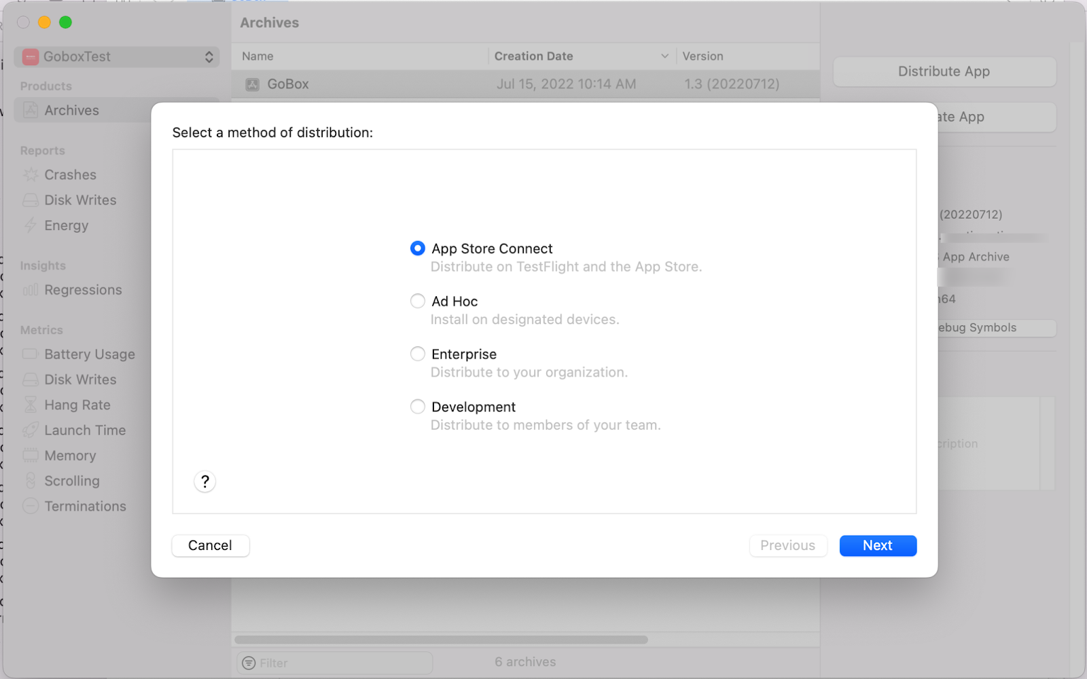Click the yellow minimize window button
The width and height of the screenshot is (1087, 679).
(44, 22)
